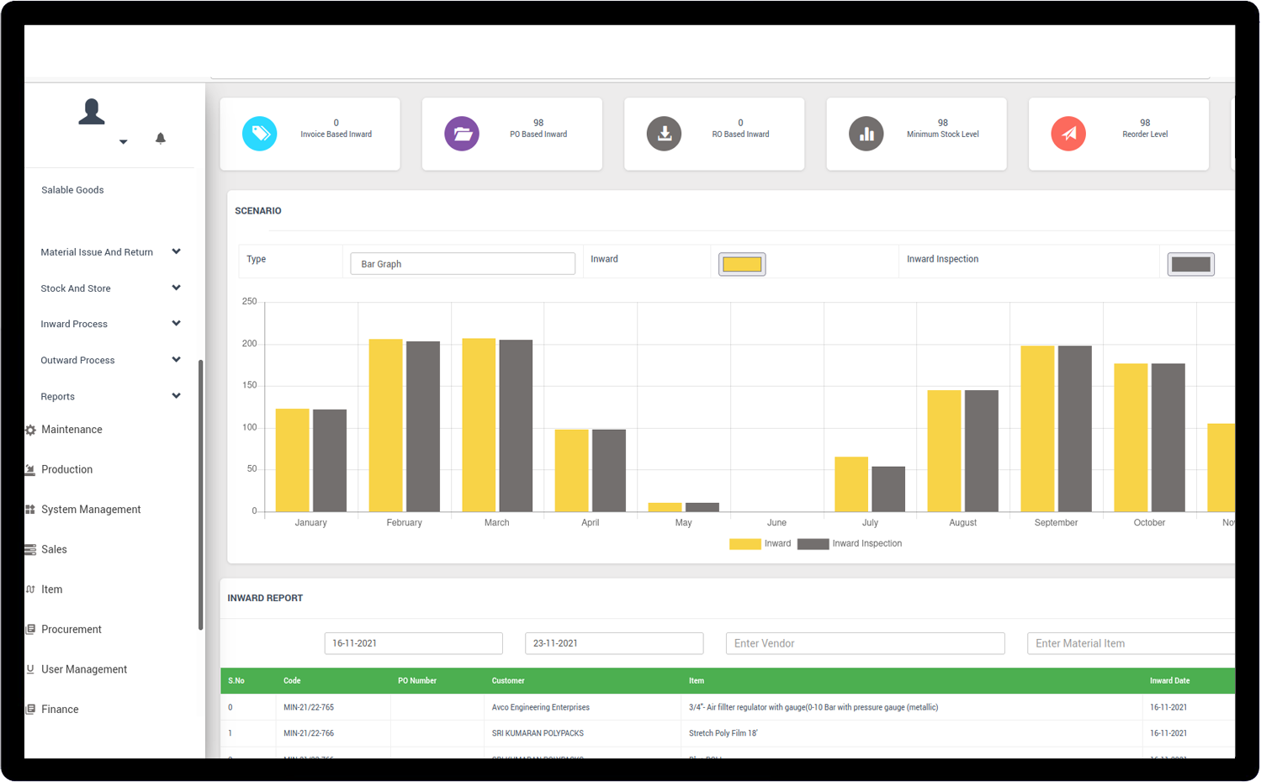
Task: Click the Invoice Based Inward tag icon
Action: pos(260,134)
